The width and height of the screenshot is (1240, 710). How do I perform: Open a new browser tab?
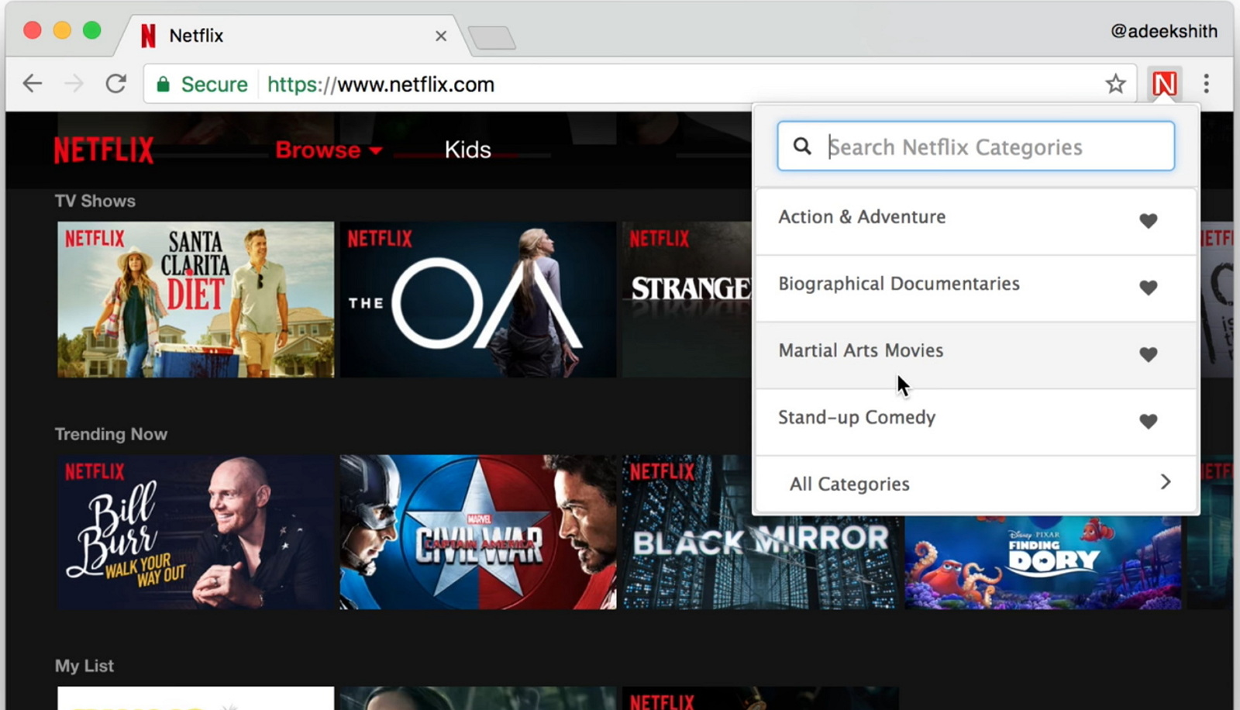(x=491, y=37)
